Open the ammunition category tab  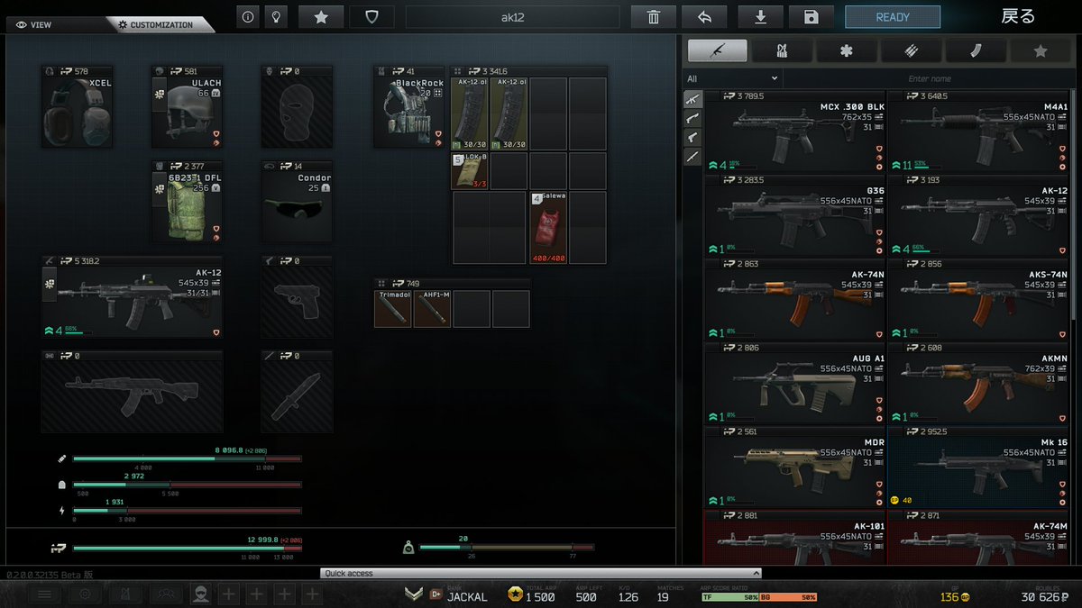[x=911, y=51]
